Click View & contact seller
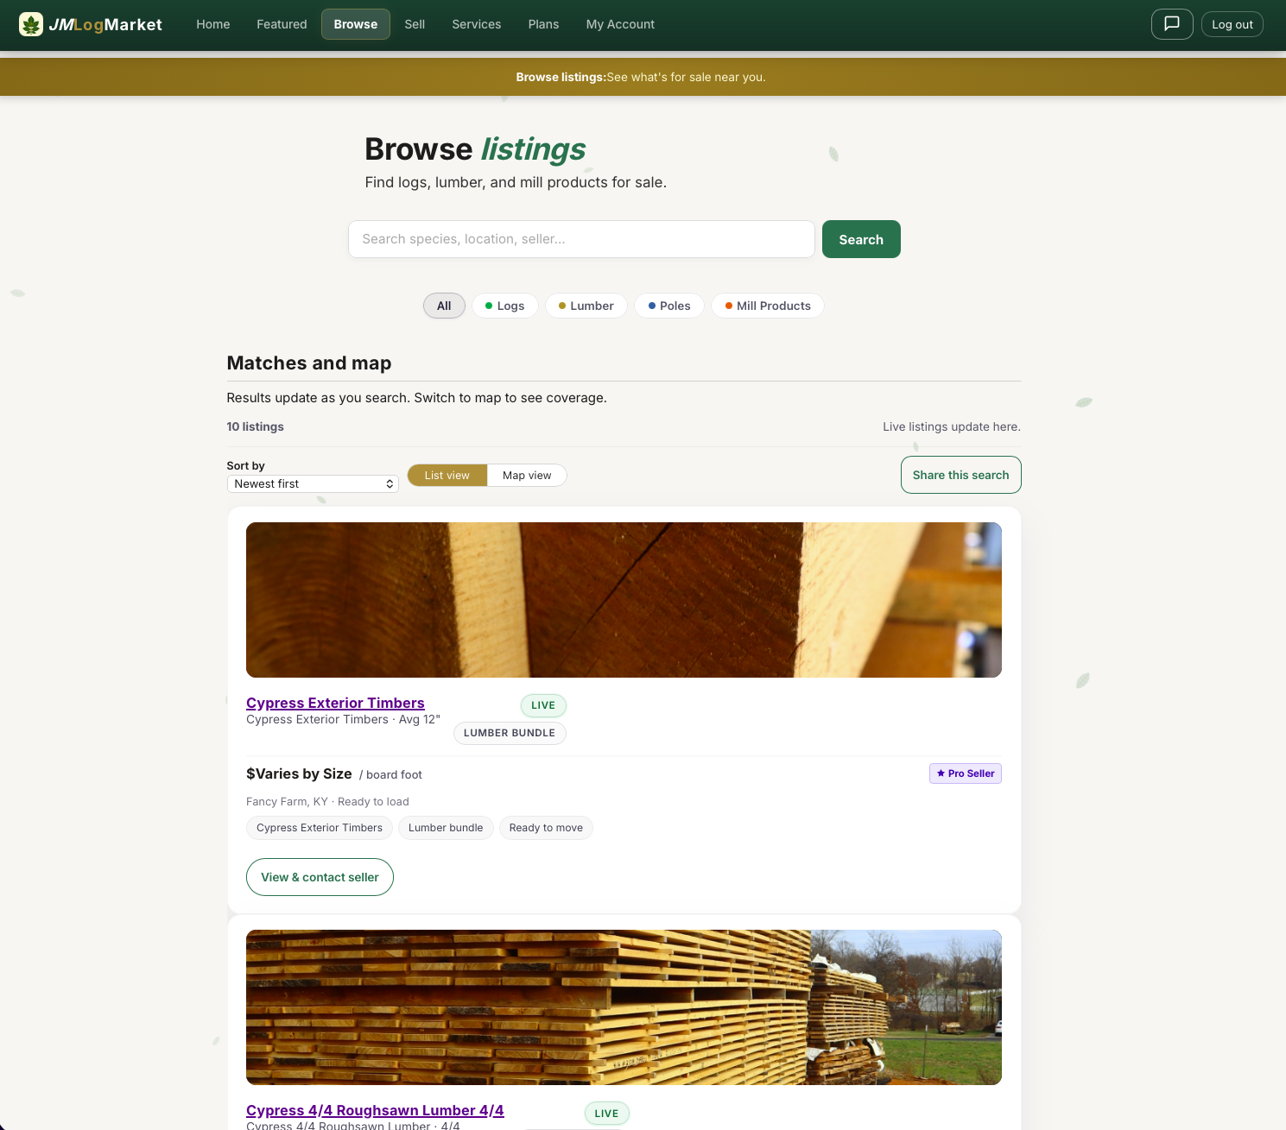 click(320, 877)
